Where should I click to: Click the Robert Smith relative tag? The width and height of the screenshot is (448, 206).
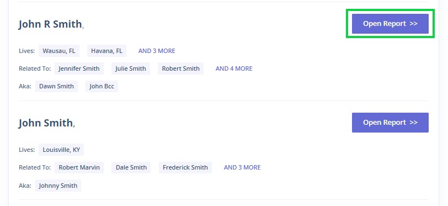pos(180,68)
